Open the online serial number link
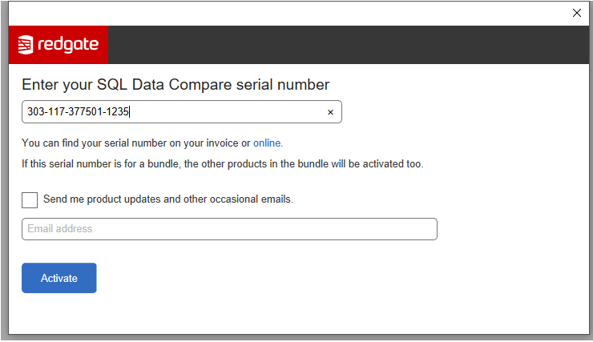 pos(267,143)
